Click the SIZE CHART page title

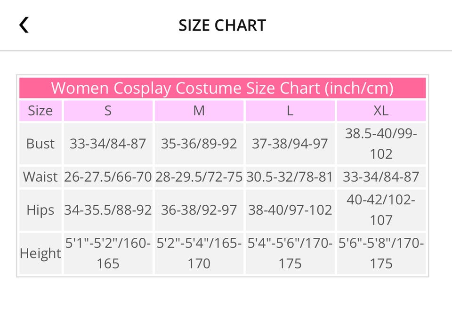[222, 25]
